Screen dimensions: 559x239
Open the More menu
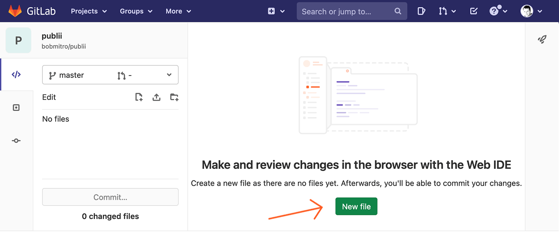click(178, 11)
